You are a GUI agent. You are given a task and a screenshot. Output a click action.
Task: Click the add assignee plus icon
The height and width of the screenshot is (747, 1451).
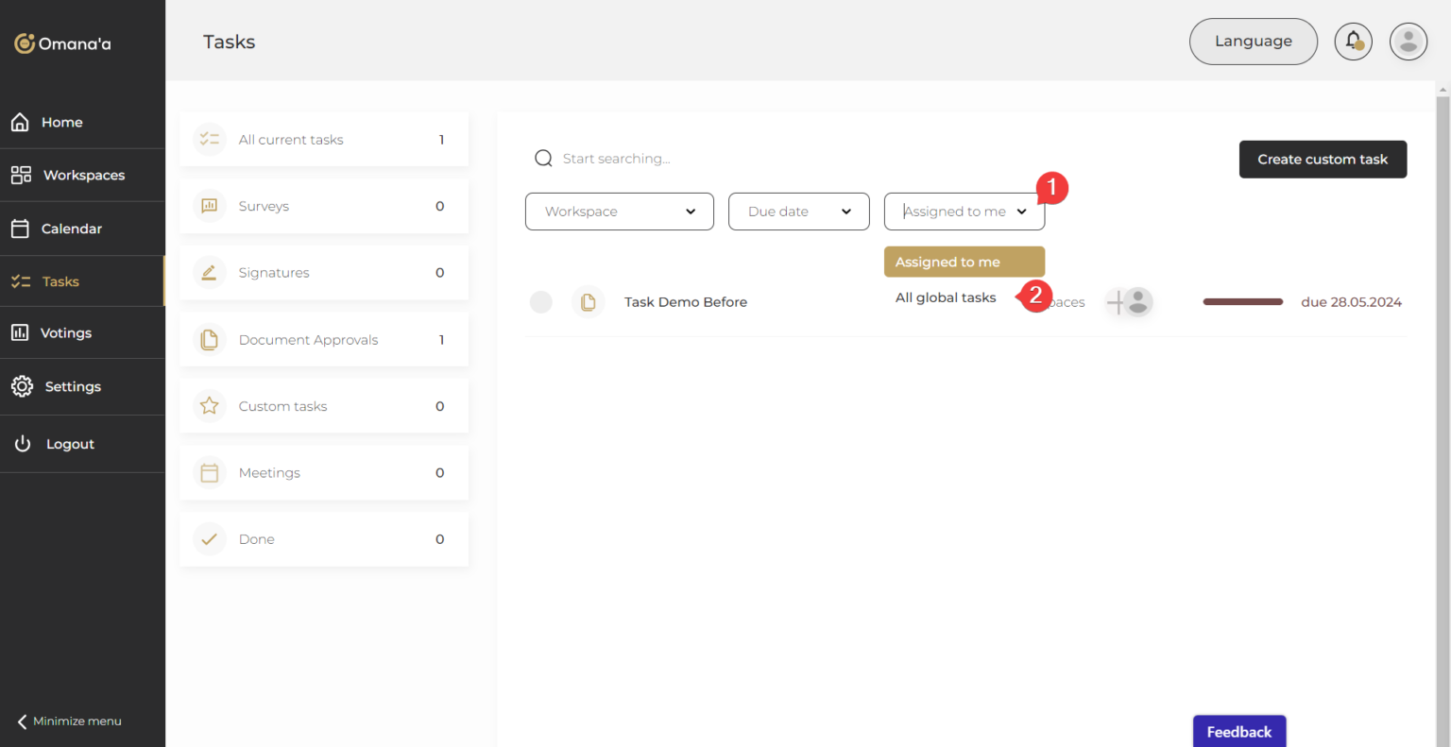click(x=1116, y=302)
